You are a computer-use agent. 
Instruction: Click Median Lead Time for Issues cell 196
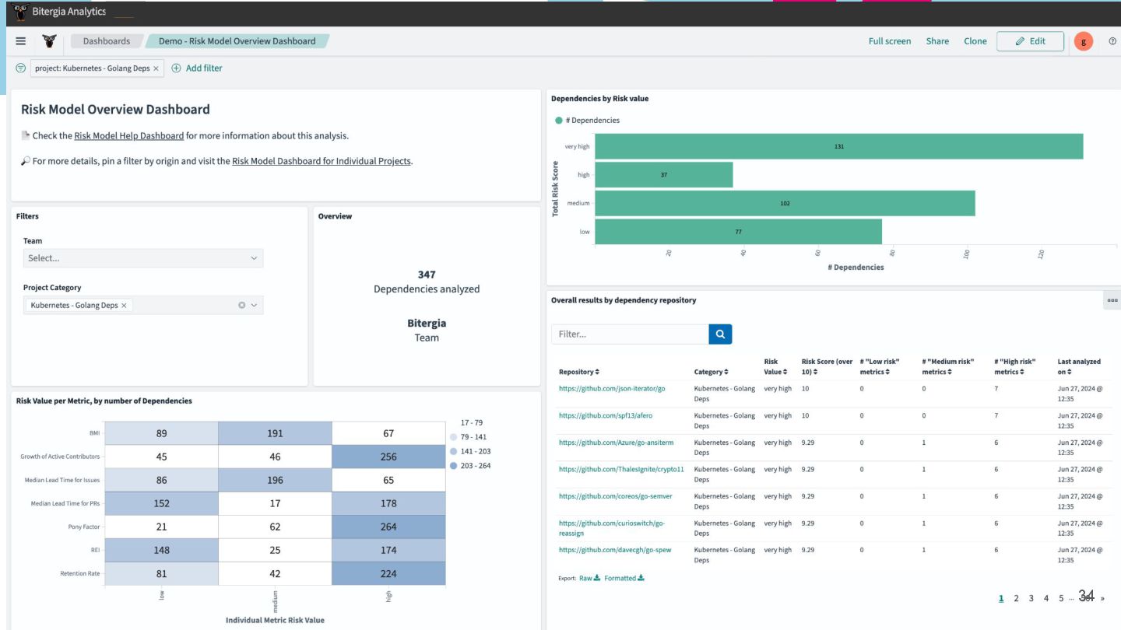(275, 480)
